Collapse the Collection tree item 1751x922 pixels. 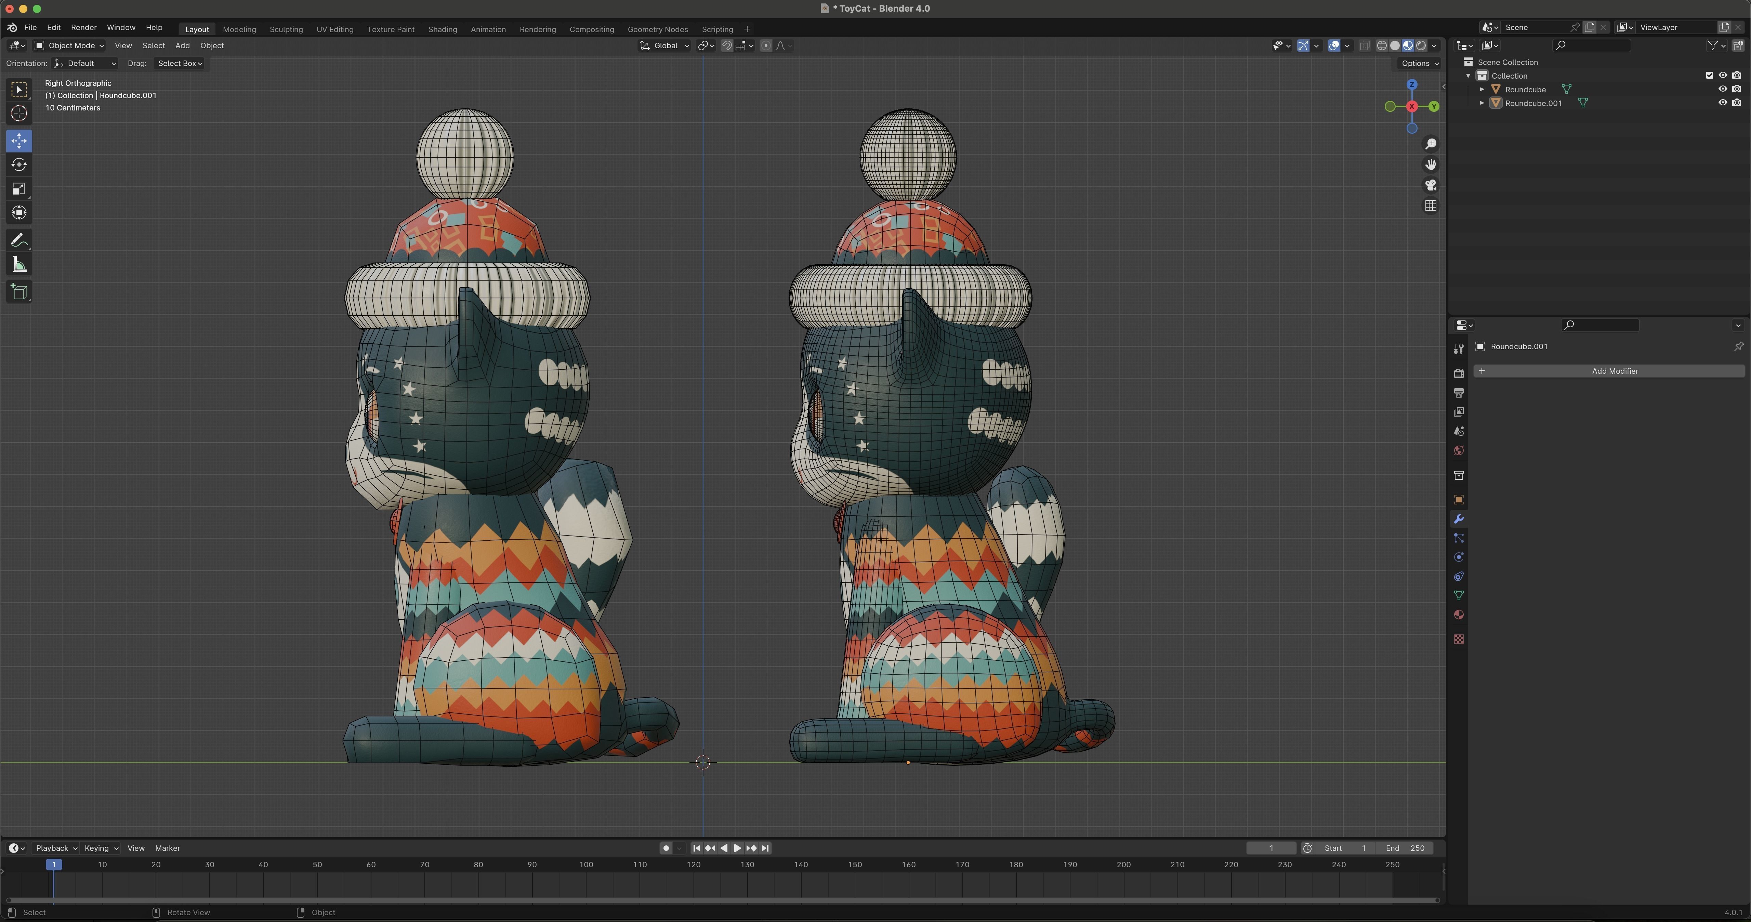1468,76
